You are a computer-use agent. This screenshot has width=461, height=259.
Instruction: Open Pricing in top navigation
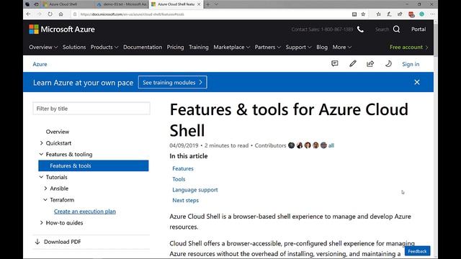[x=175, y=47]
